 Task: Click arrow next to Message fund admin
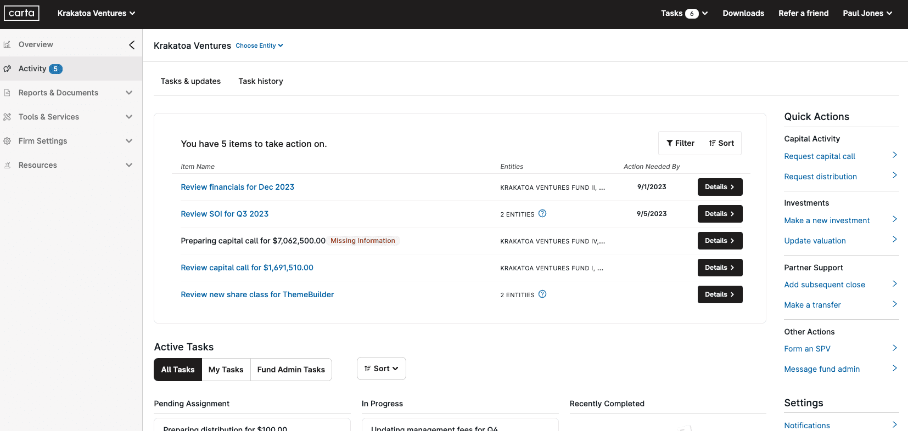[x=895, y=368]
